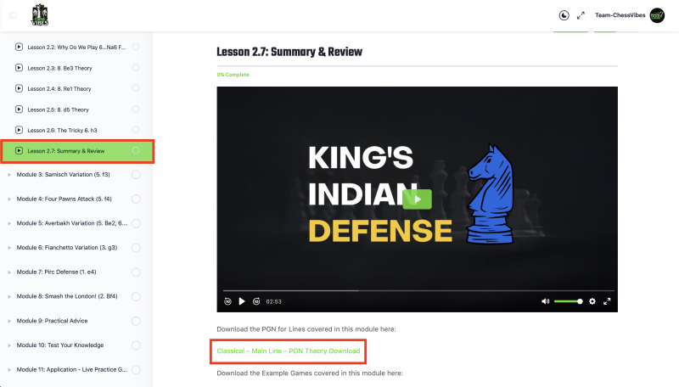Select Lesson 2.7: Summary & Review
Image resolution: width=679 pixels, height=387 pixels.
pyautogui.click(x=66, y=151)
